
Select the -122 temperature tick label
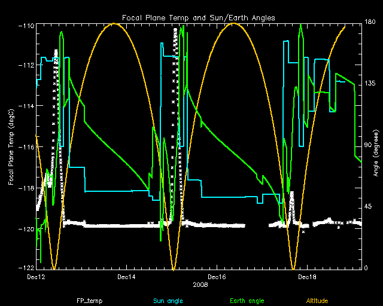click(x=25, y=267)
